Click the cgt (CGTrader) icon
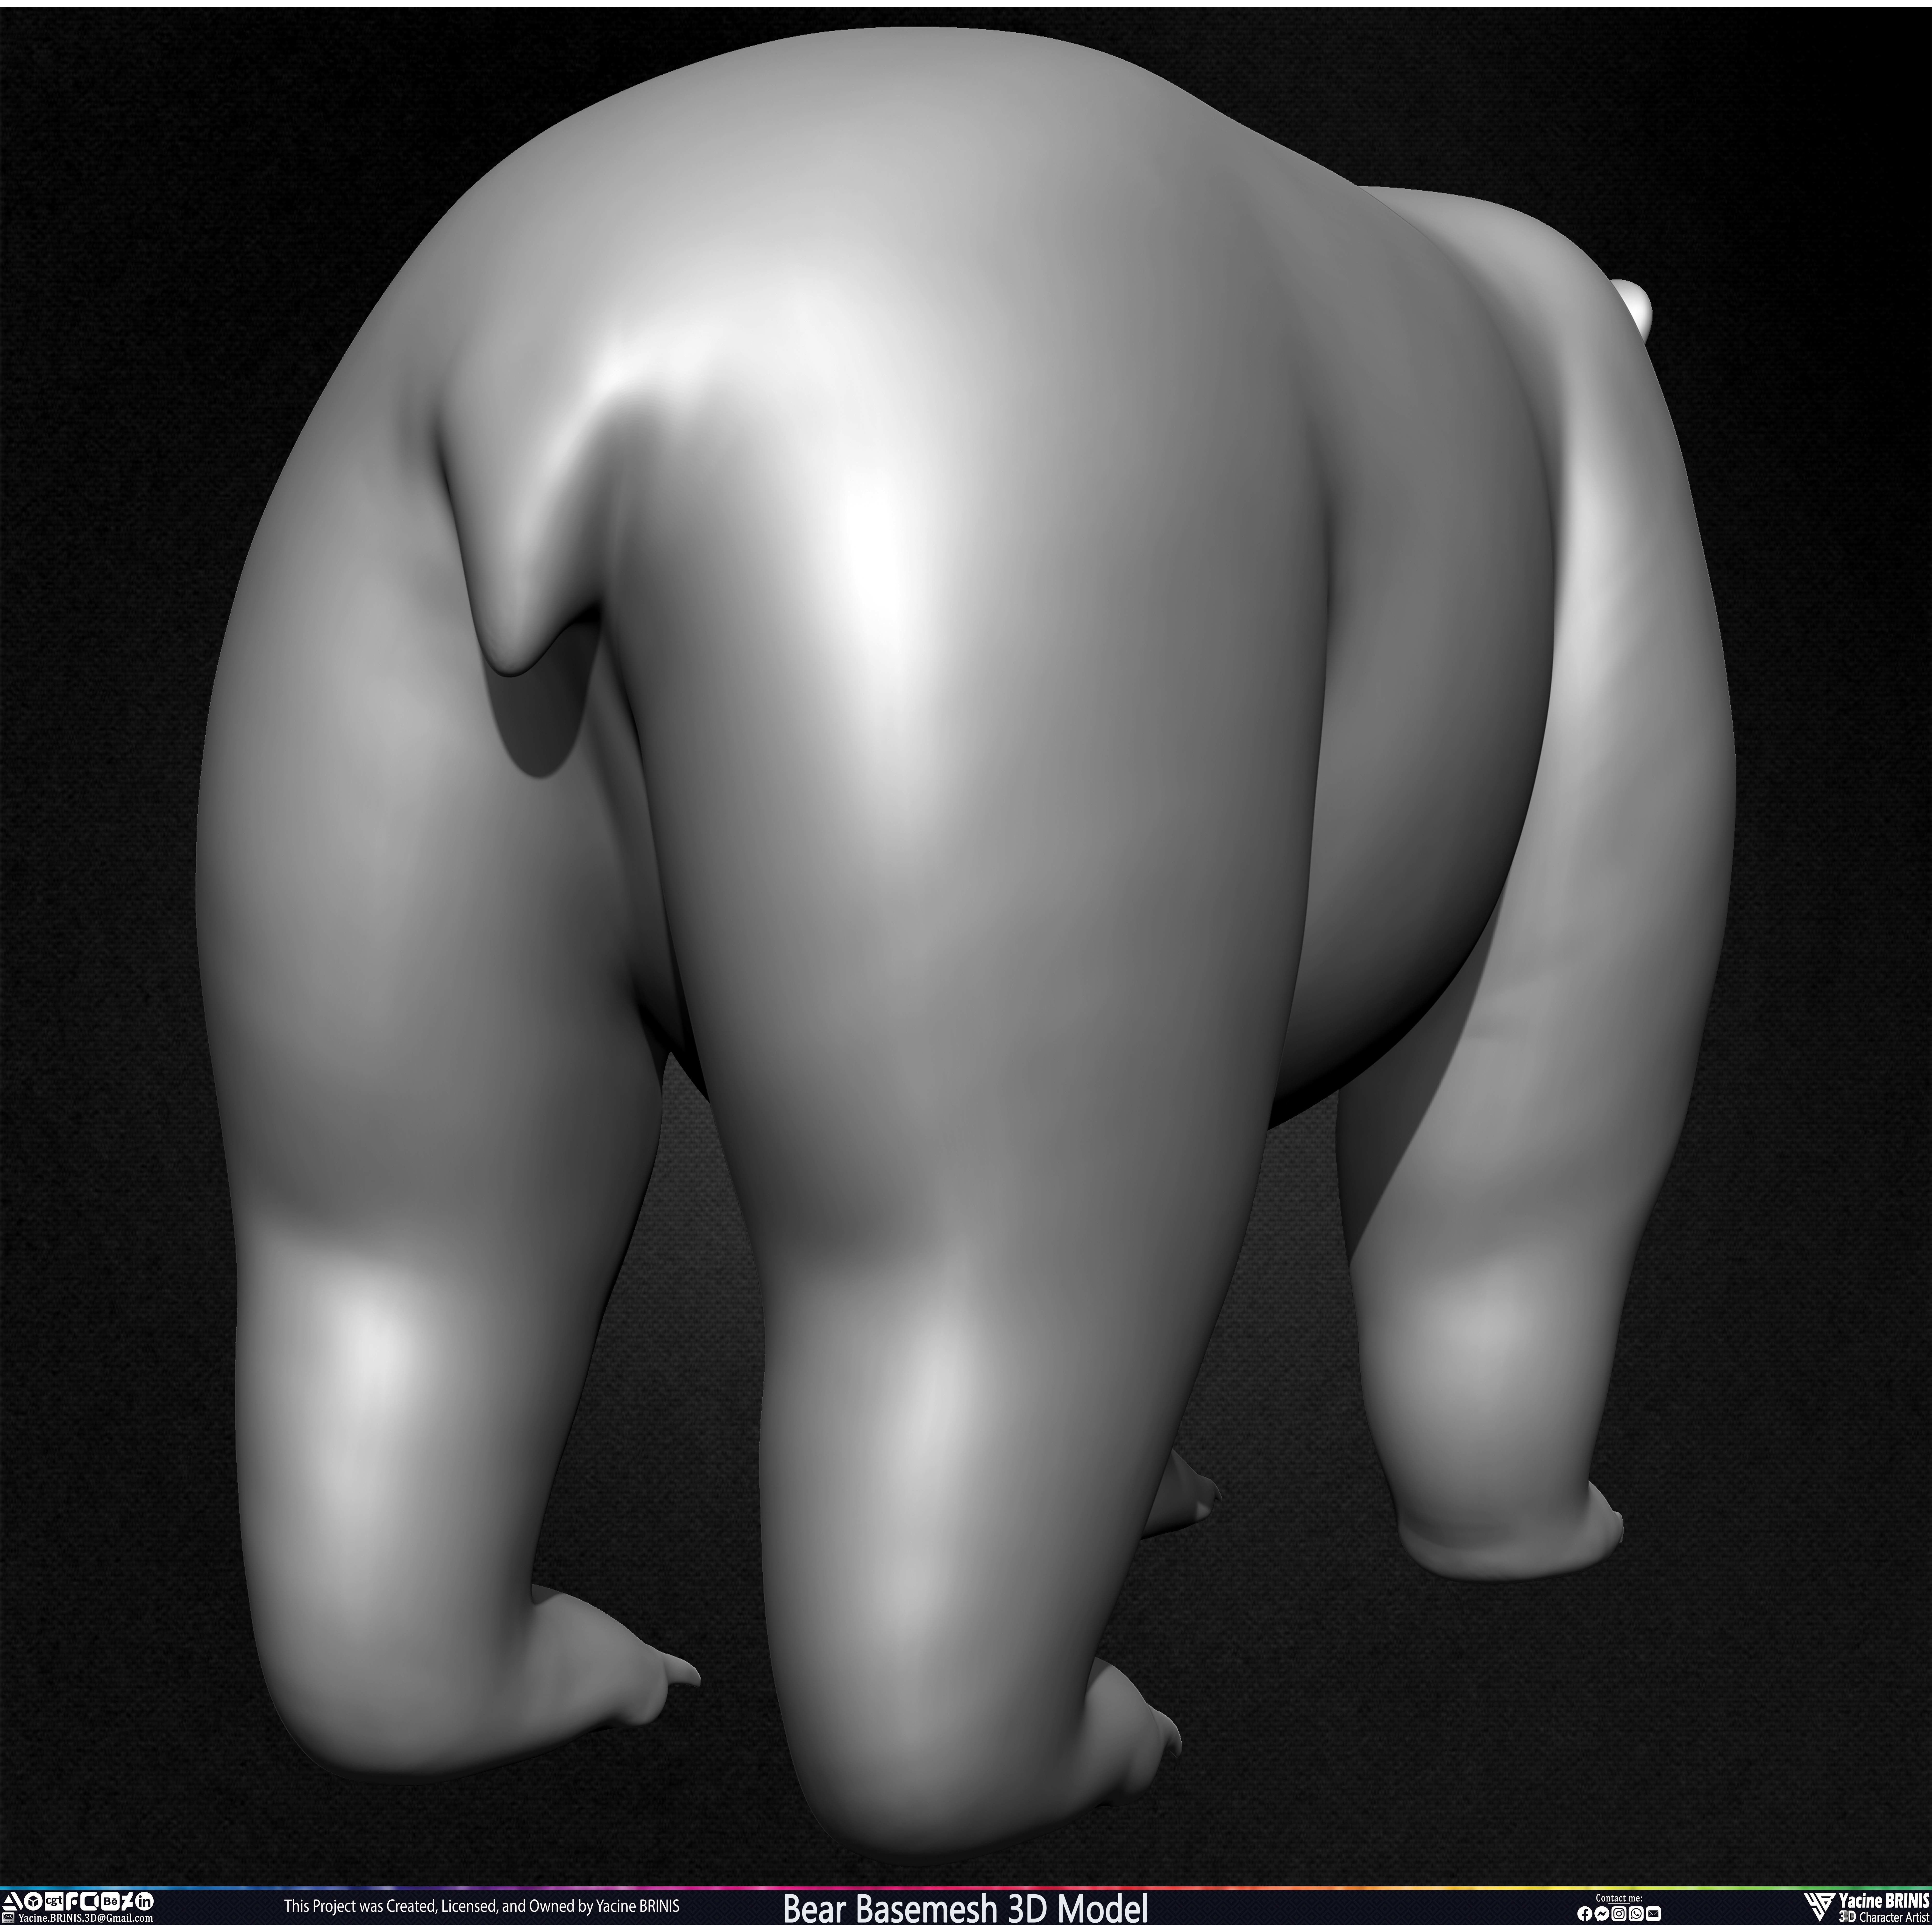 point(54,1901)
